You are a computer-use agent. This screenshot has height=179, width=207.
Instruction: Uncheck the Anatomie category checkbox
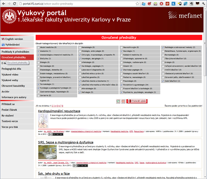click(x=39, y=51)
